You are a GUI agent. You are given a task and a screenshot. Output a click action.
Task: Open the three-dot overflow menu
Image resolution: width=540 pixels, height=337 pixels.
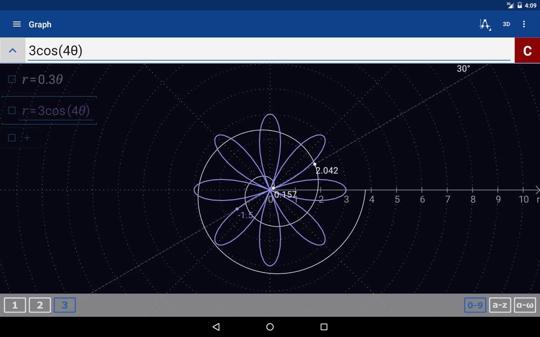(524, 24)
